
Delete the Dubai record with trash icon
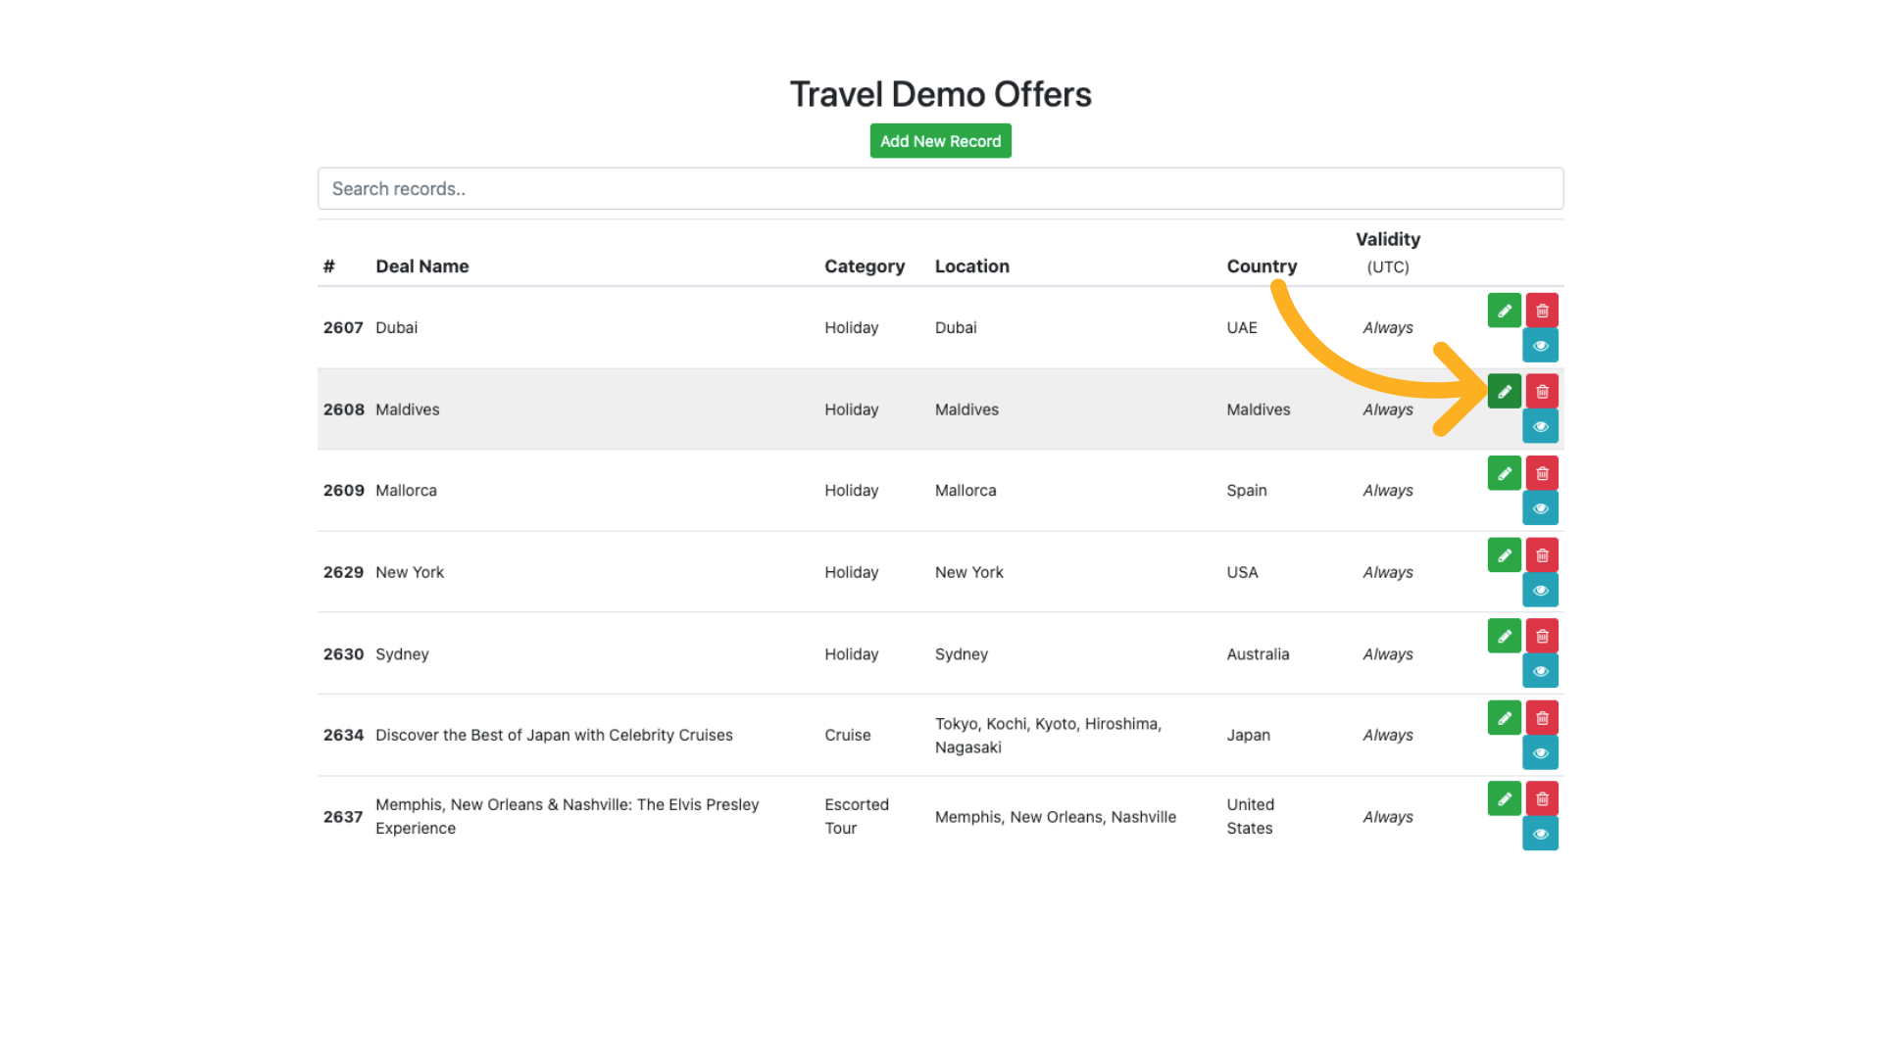[x=1542, y=311]
